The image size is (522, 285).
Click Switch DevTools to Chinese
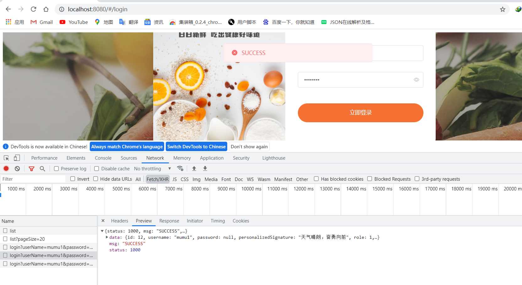[196, 147]
